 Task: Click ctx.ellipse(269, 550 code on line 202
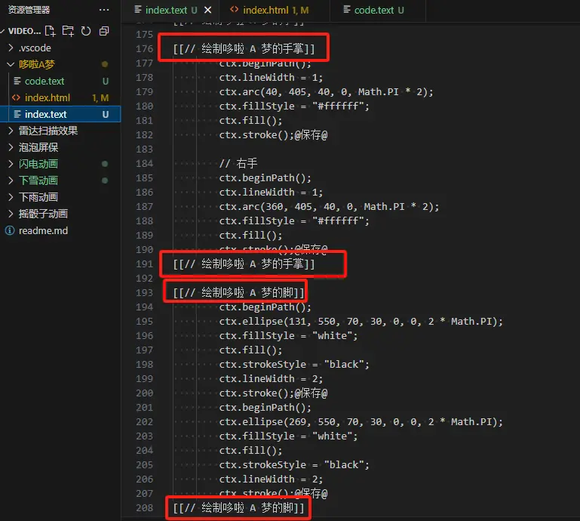(x=361, y=422)
